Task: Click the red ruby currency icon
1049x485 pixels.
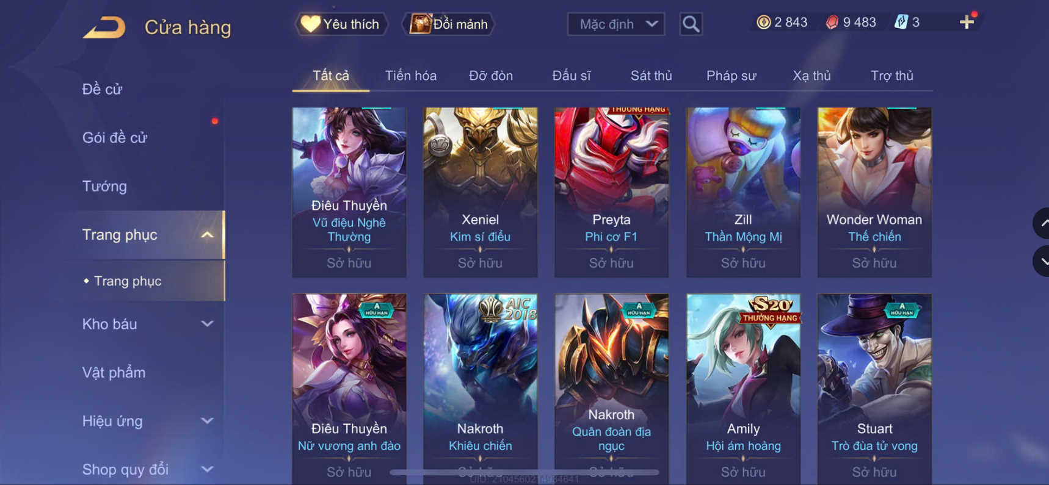Action: (x=832, y=23)
